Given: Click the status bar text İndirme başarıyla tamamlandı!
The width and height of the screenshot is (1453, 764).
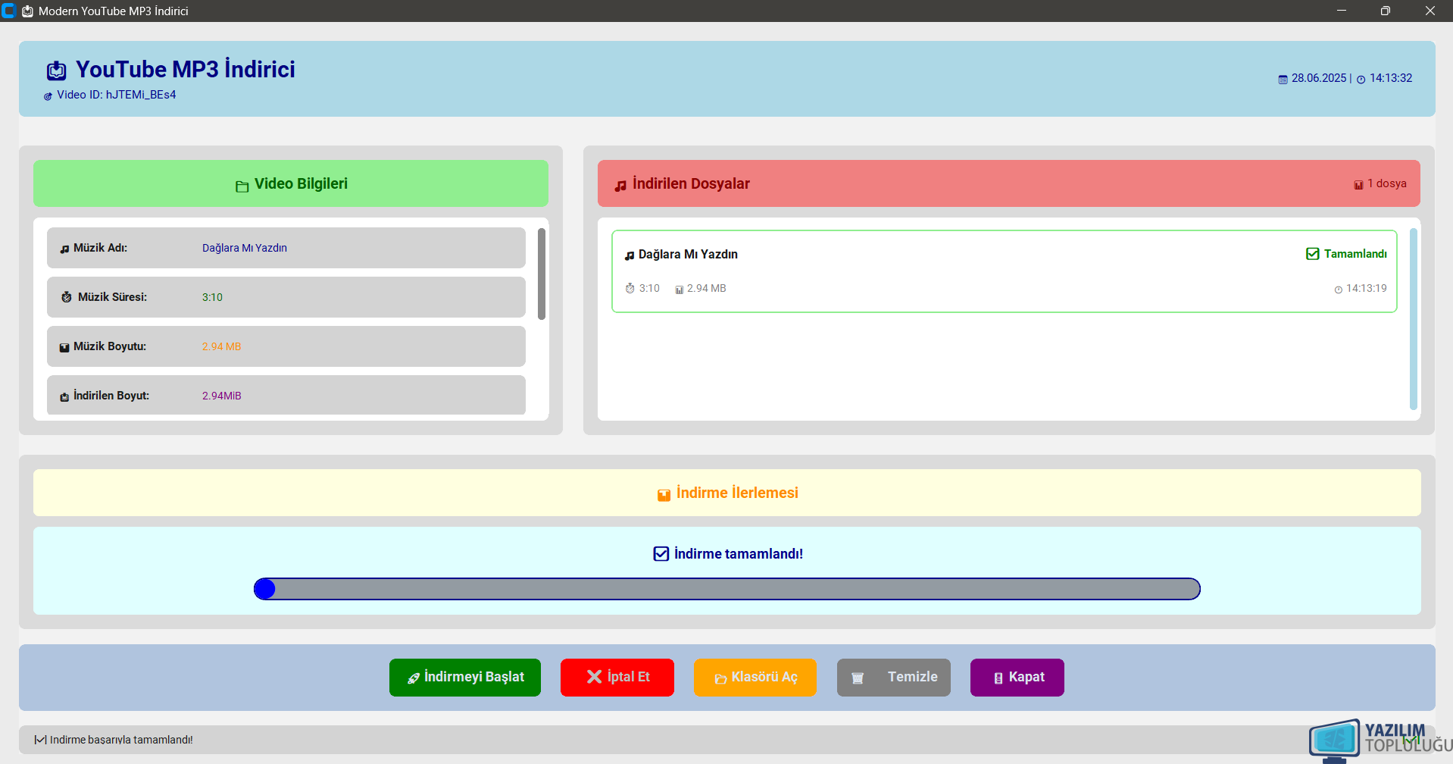Looking at the screenshot, I should 121,740.
